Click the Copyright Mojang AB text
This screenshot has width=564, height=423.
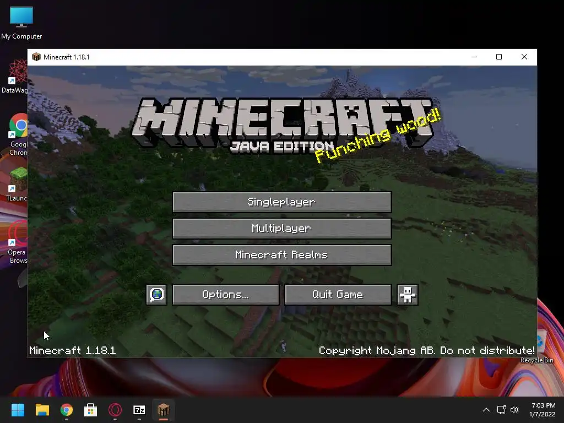[x=427, y=350]
